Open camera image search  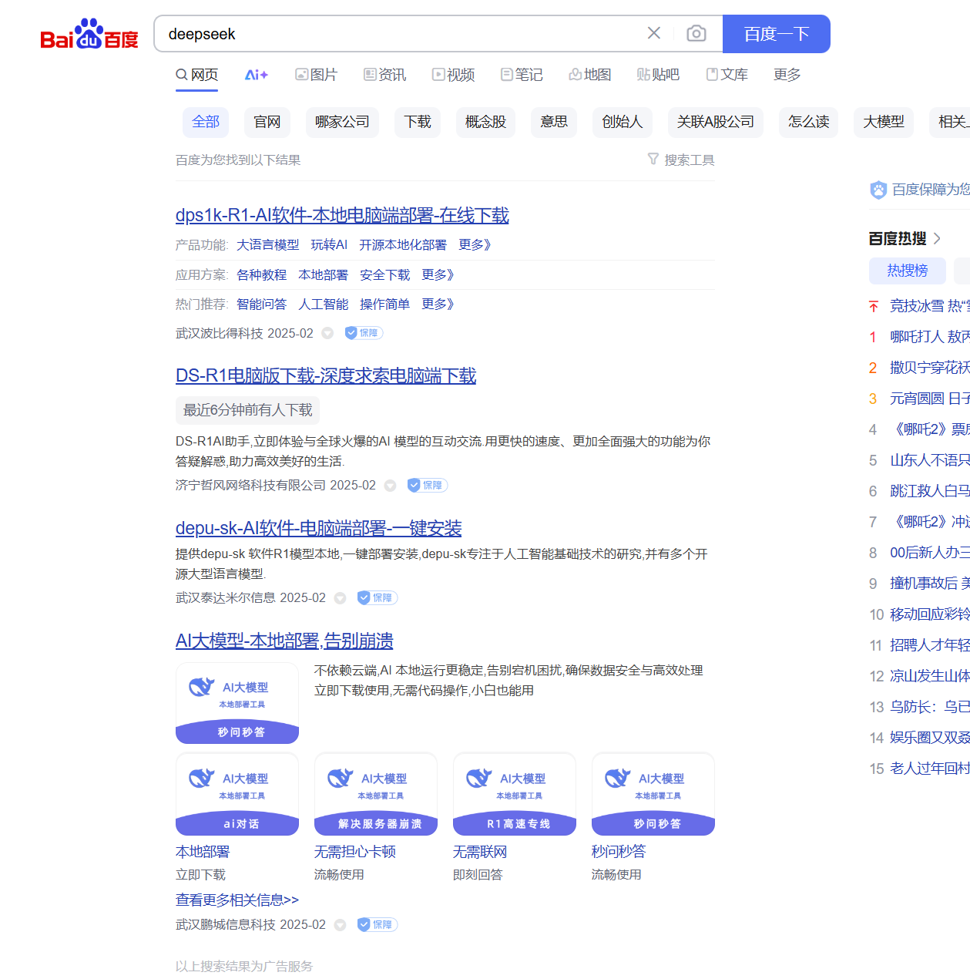pos(696,33)
